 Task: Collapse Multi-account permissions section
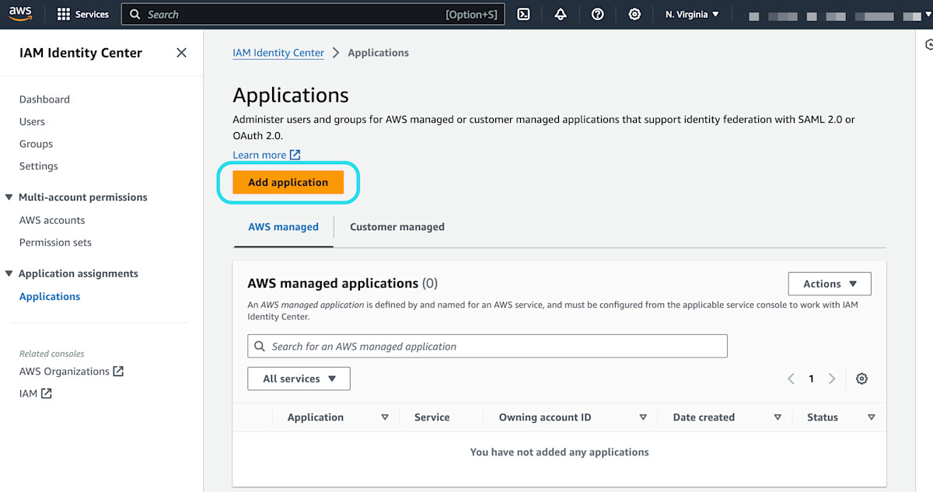(9, 197)
